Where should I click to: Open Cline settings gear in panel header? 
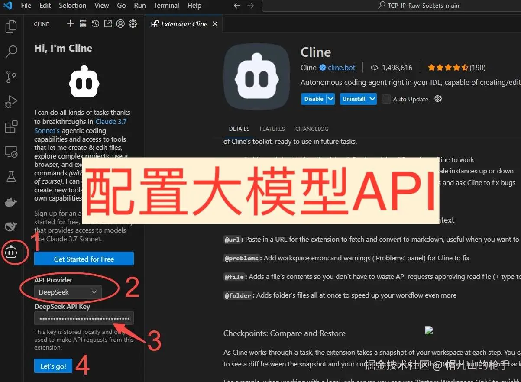point(133,23)
